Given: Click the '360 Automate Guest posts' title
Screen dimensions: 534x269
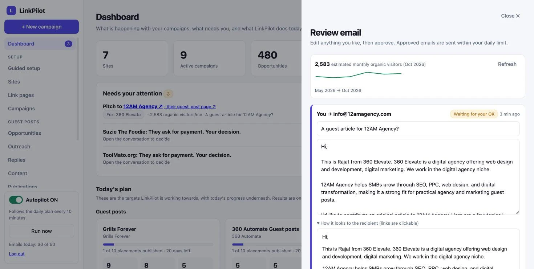Looking at the screenshot, I should click(x=266, y=229).
